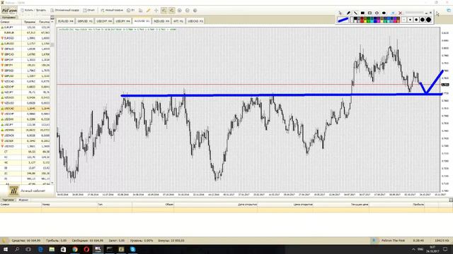This screenshot has width=453, height=254.
Task: Select the eraser tool in drawing palette
Action: [x=393, y=13]
